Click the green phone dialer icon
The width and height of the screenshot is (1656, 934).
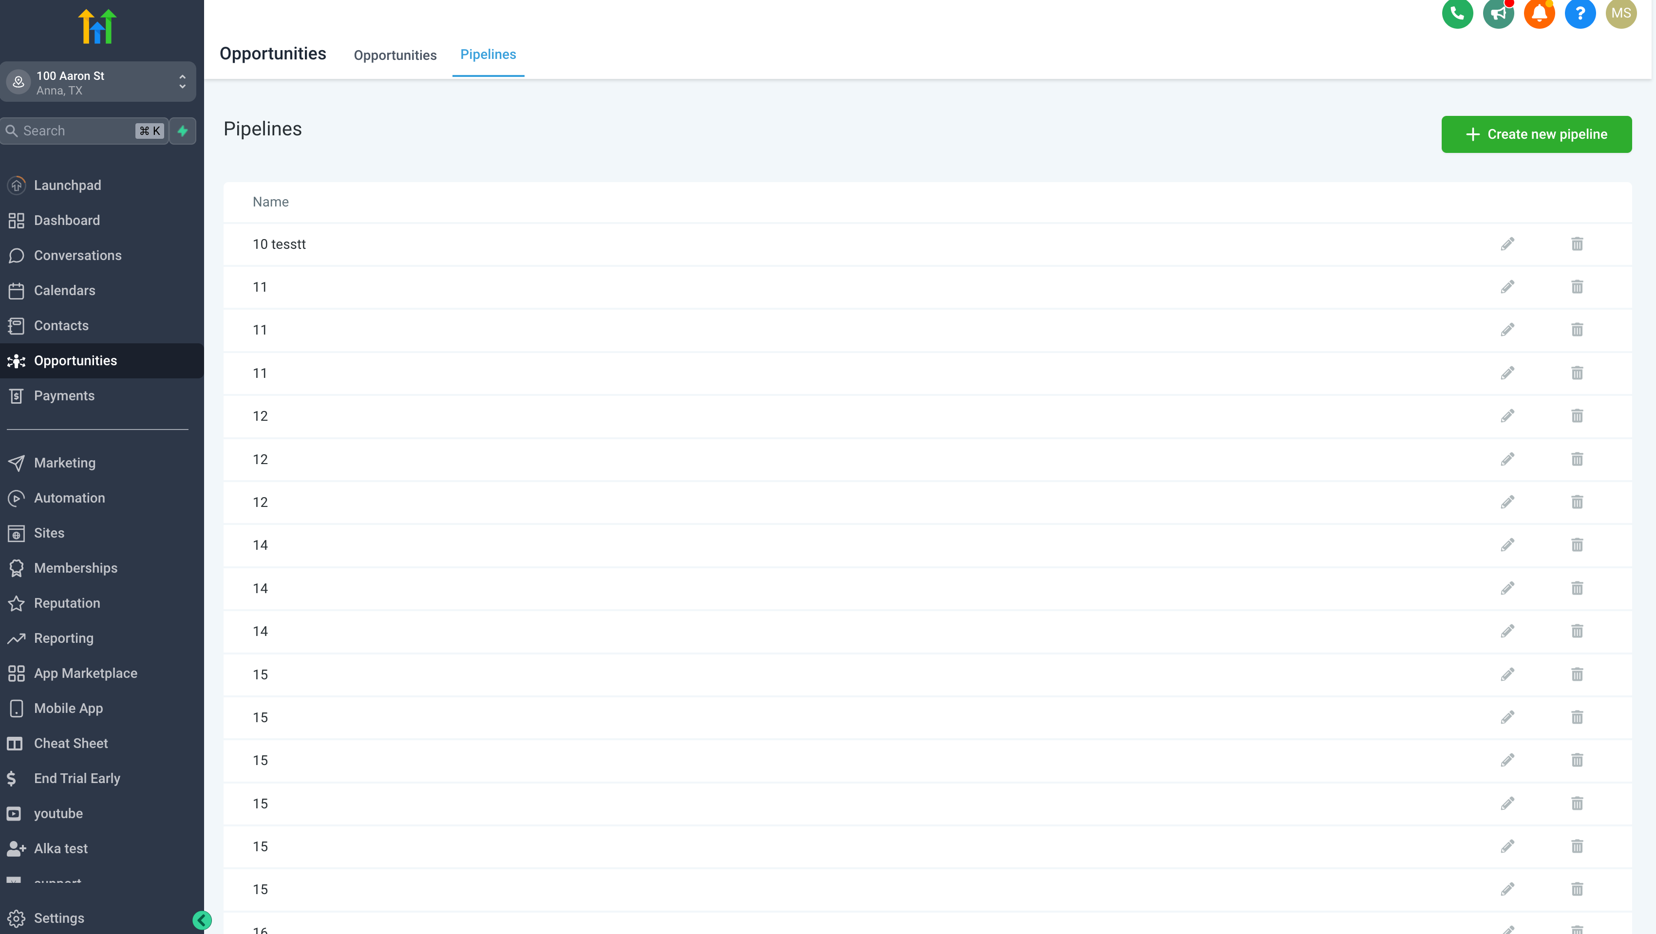click(1457, 14)
